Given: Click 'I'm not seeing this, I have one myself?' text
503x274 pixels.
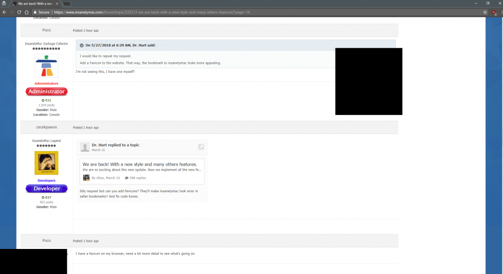Looking at the screenshot, I should click(x=105, y=72).
